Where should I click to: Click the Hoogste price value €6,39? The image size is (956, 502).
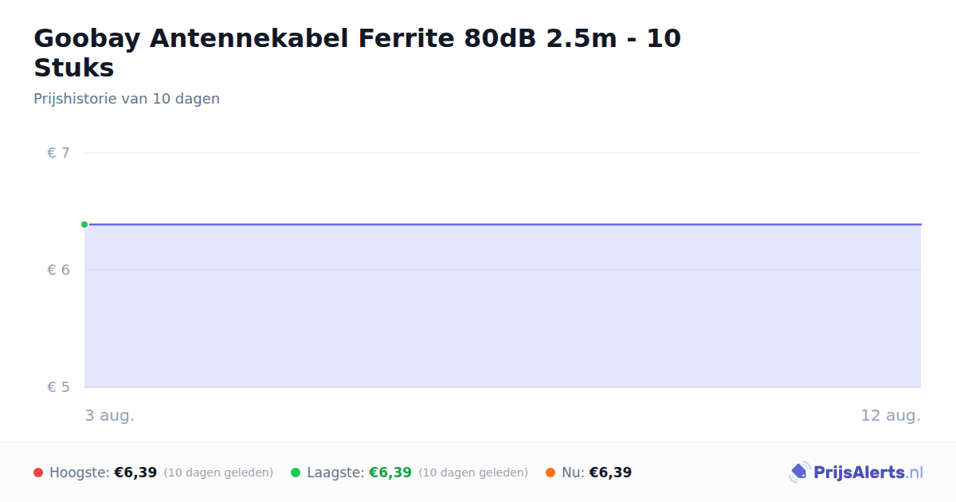[135, 473]
